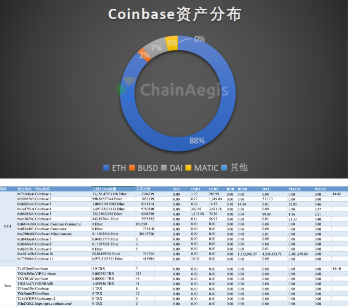Click the MATIC column header in table
Screen dimensions: 349x308
point(295,189)
